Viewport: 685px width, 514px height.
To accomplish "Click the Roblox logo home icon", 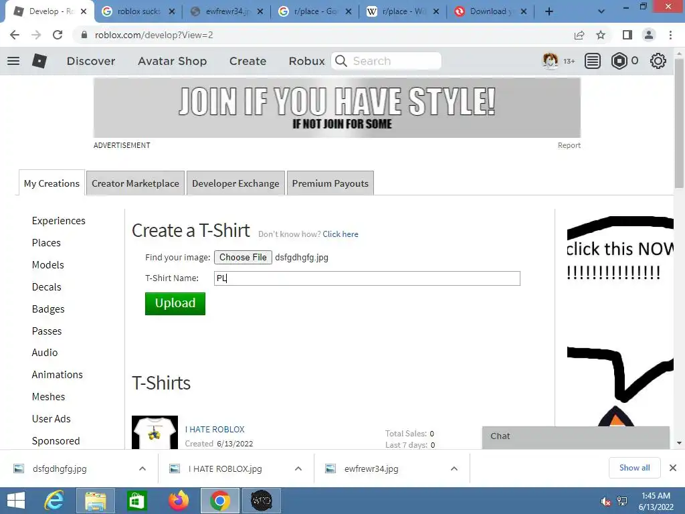I will coord(39,61).
